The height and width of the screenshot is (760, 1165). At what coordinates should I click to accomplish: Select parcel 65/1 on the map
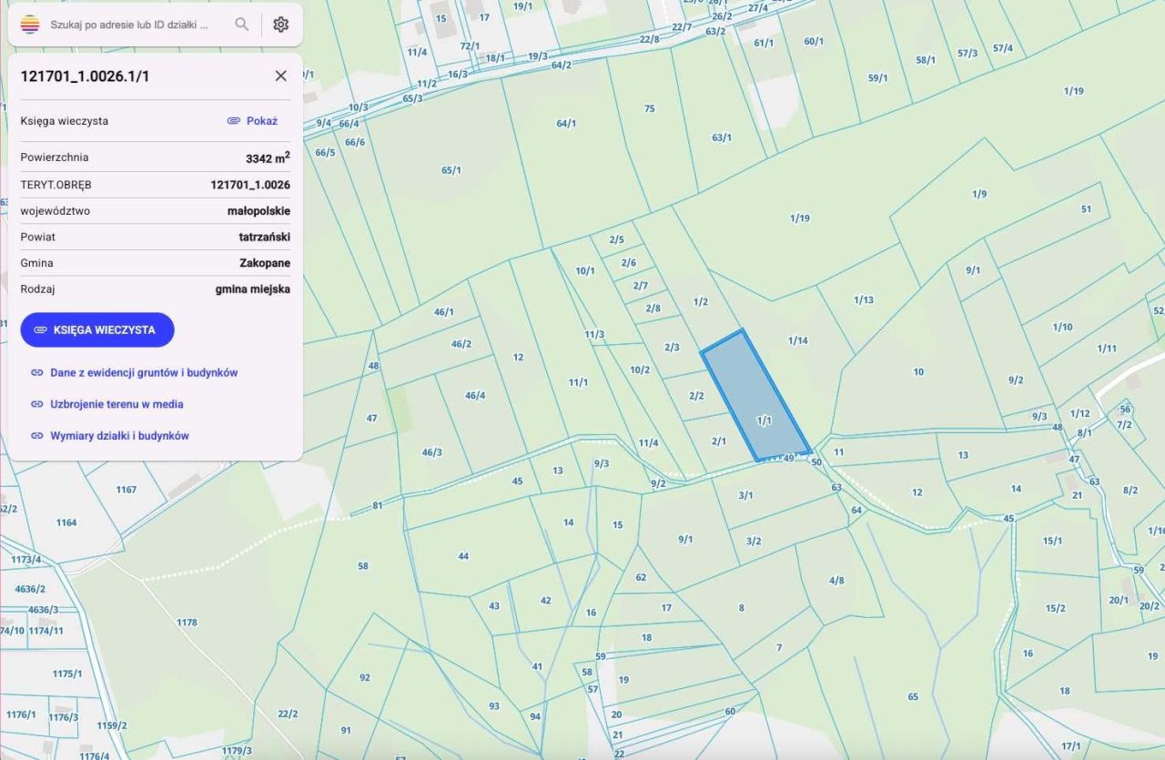tap(451, 170)
